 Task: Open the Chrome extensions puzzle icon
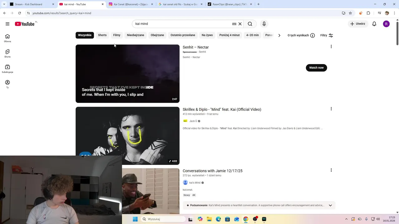(368, 13)
